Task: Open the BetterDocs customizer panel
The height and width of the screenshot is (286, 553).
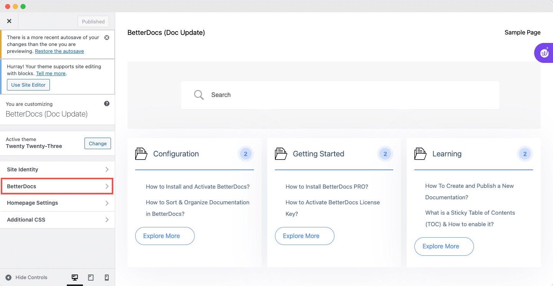Action: (x=58, y=186)
